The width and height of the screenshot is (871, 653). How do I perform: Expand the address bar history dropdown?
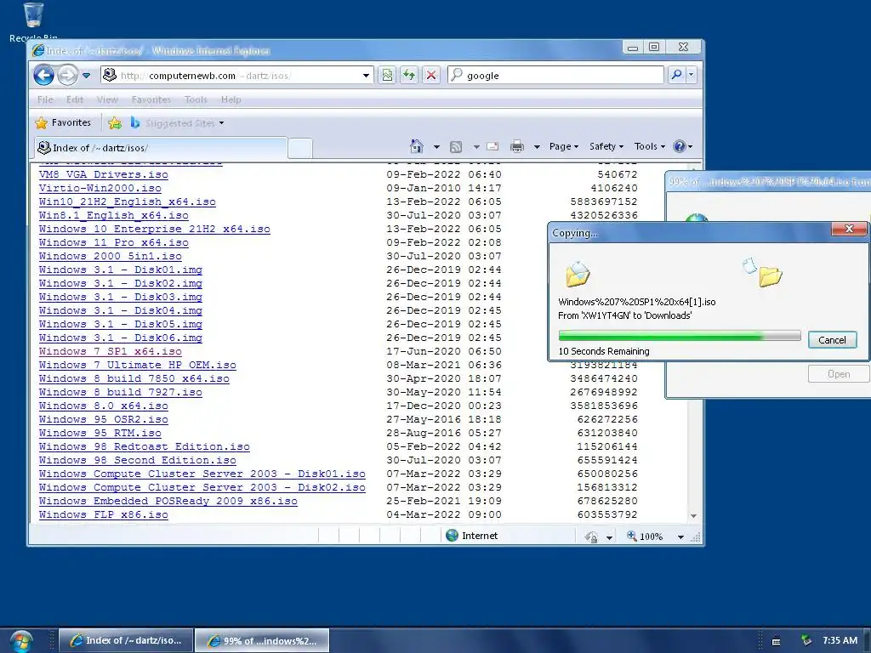tap(366, 76)
